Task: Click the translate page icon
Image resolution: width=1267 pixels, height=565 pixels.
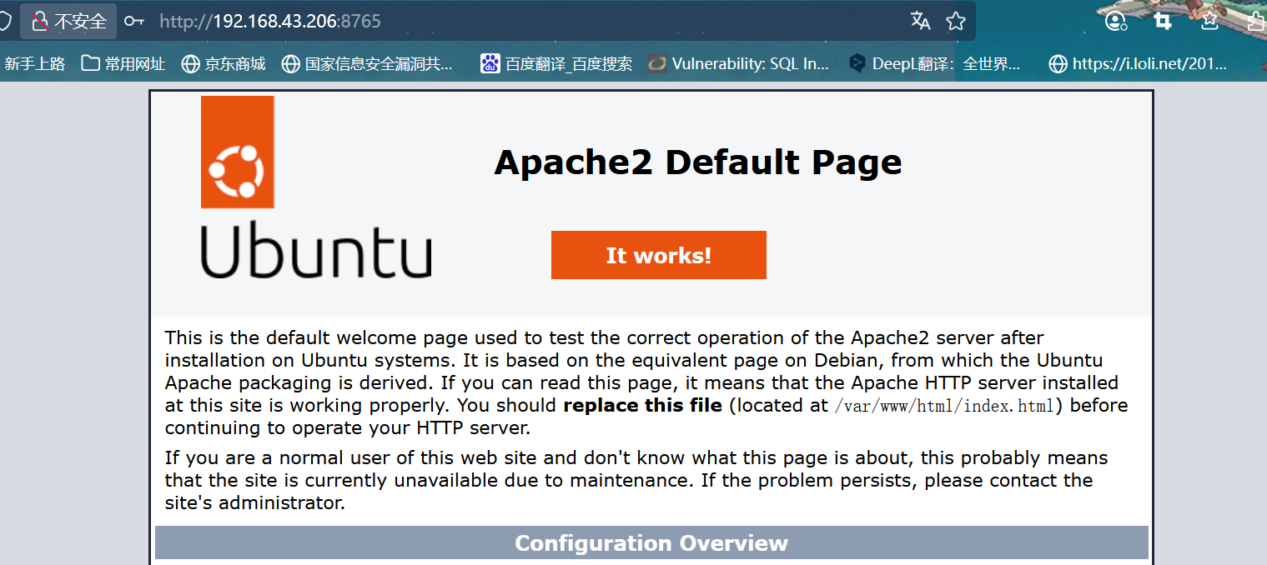Action: point(920,22)
